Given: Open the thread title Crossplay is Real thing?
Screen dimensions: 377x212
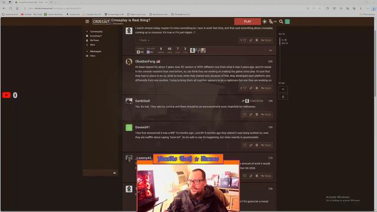Looking at the screenshot, I should tap(131, 20).
